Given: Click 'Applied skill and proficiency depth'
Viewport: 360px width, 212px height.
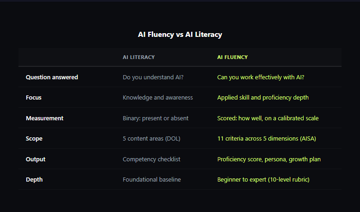Looking at the screenshot, I should (263, 98).
